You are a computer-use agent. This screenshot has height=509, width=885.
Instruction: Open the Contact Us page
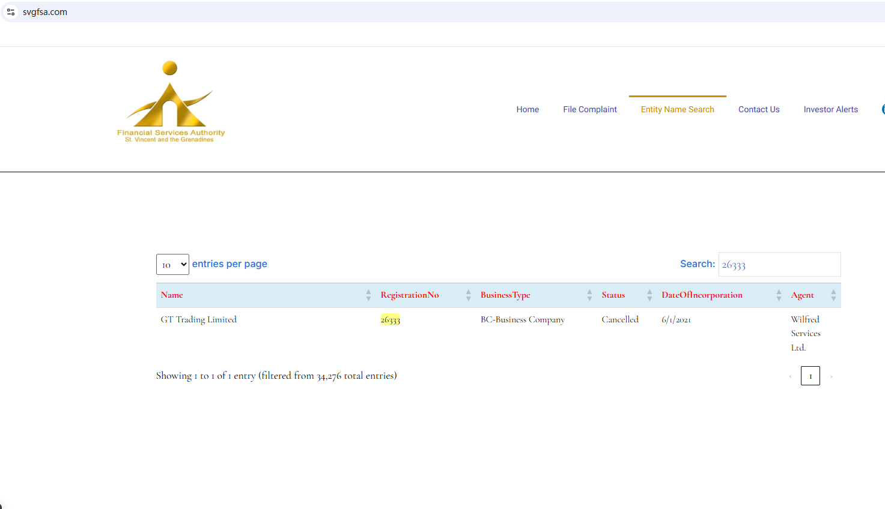[759, 109]
